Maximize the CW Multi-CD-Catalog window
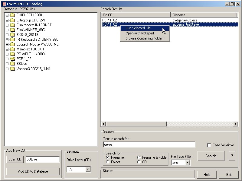Image resolution: width=242 pixels, height=181 pixels. click(232, 4)
